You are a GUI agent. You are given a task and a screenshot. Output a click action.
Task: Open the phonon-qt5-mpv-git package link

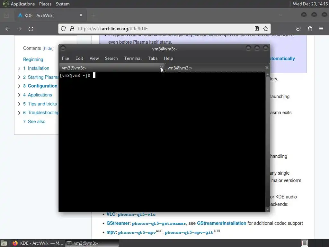click(x=189, y=233)
